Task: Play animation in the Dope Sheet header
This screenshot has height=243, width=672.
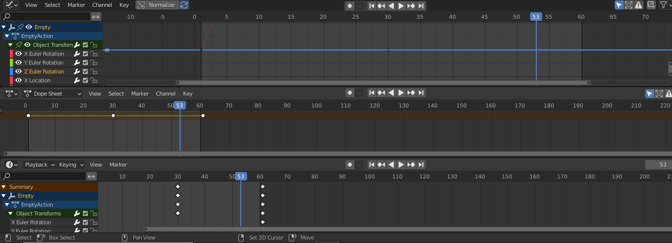Action: click(x=401, y=93)
